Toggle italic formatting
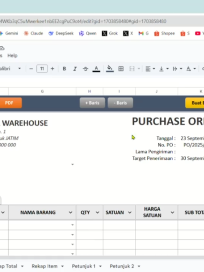This screenshot has width=204, height=272. pyautogui.click(x=75, y=69)
